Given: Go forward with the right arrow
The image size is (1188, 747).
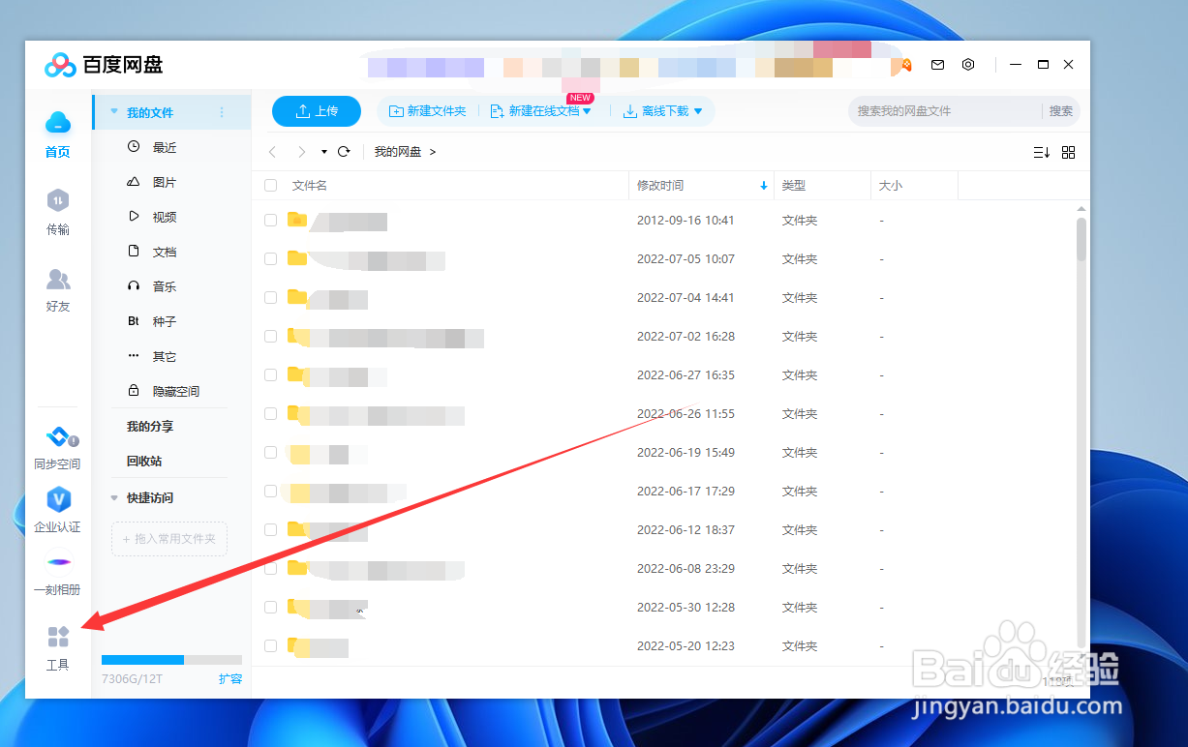Looking at the screenshot, I should coord(302,152).
